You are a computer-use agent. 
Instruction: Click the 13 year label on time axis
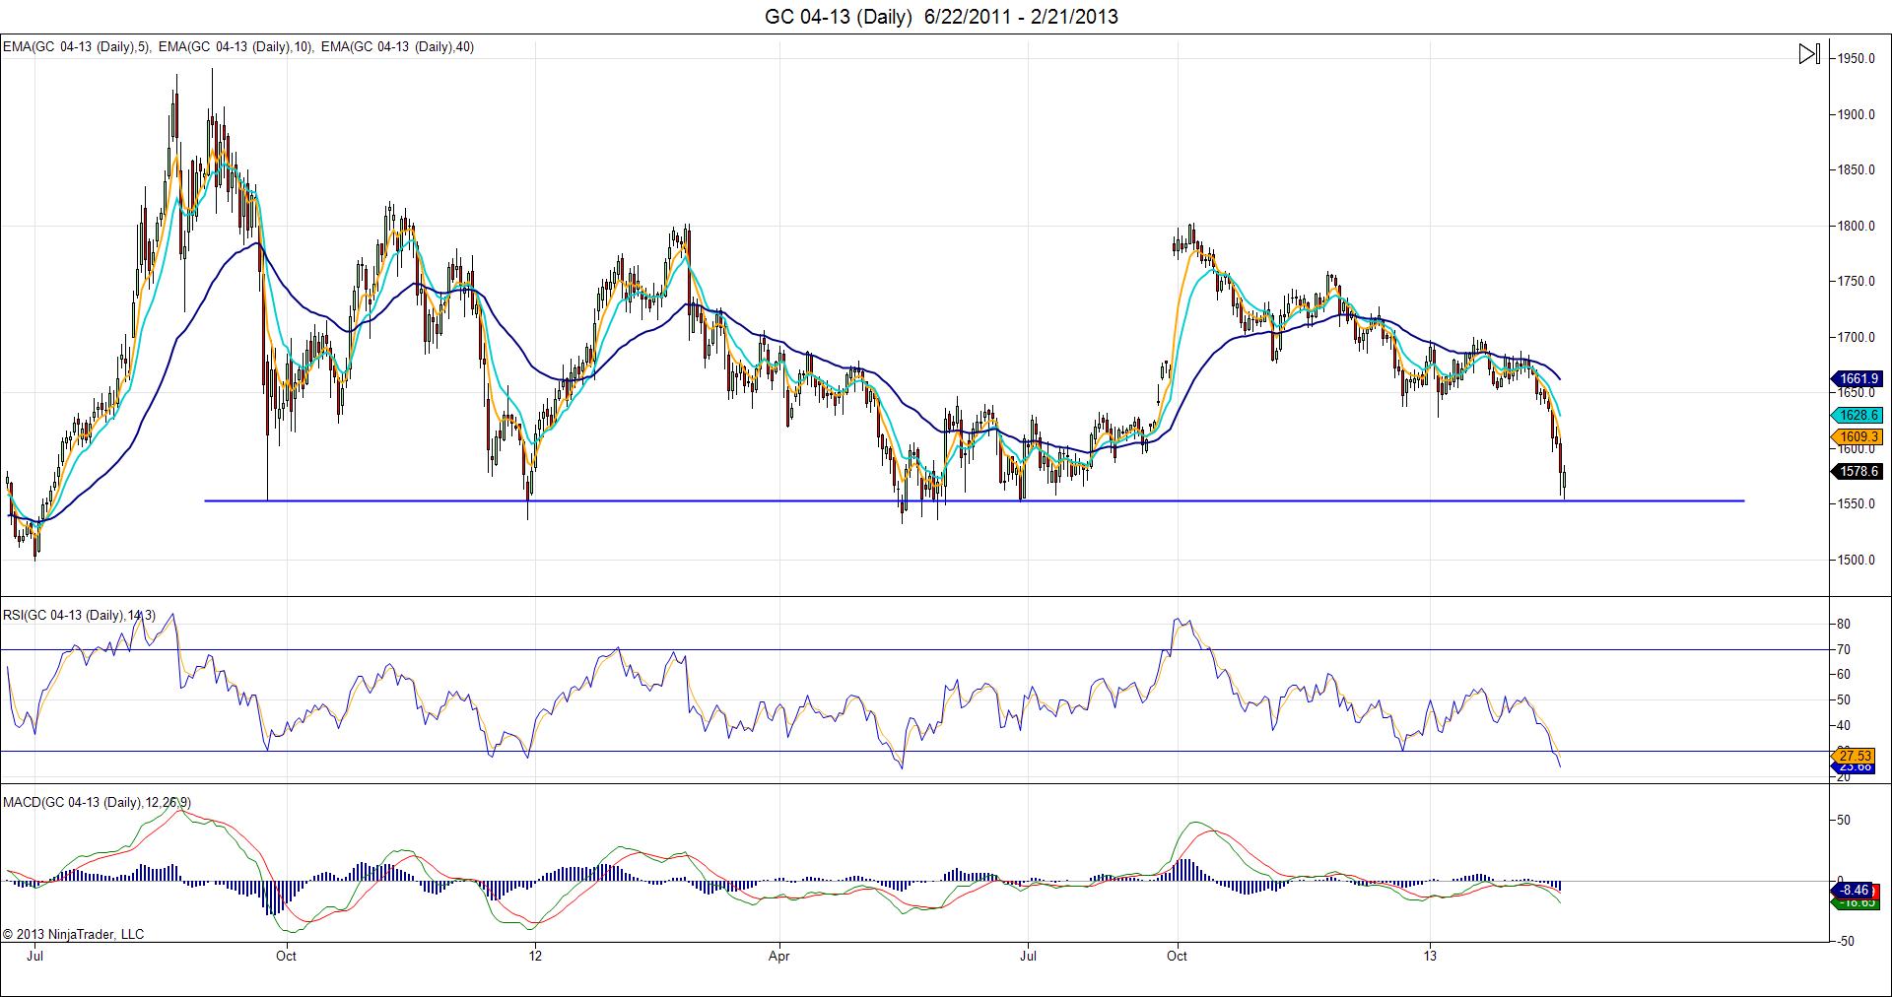[1431, 956]
